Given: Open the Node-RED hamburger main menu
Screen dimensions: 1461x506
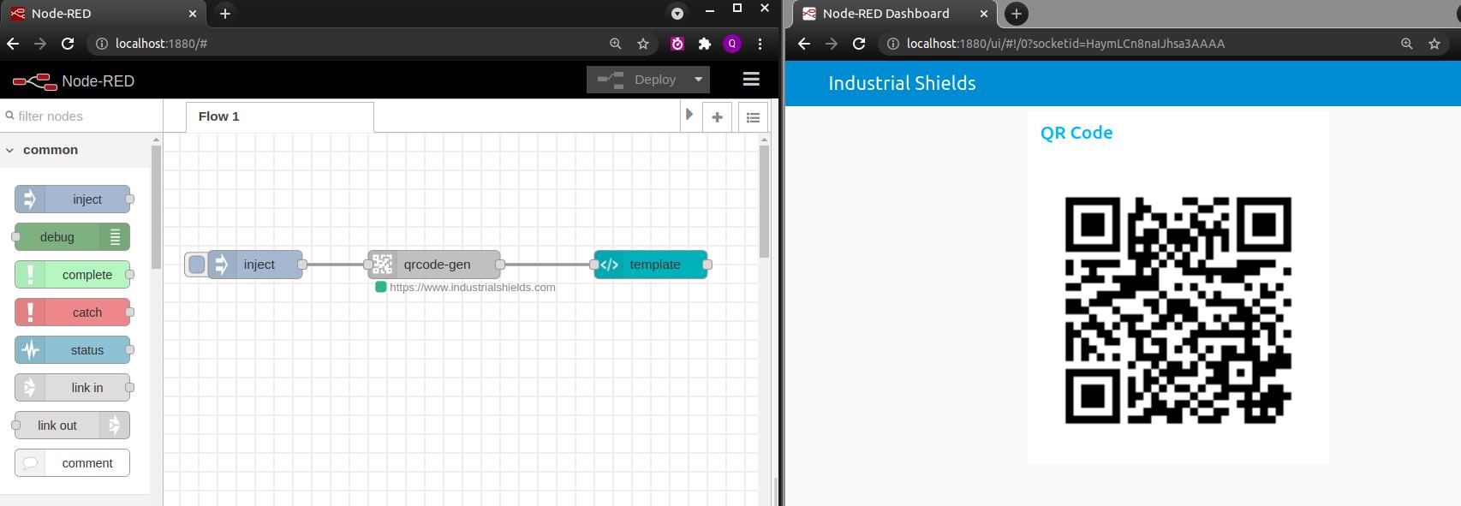Looking at the screenshot, I should [x=751, y=80].
